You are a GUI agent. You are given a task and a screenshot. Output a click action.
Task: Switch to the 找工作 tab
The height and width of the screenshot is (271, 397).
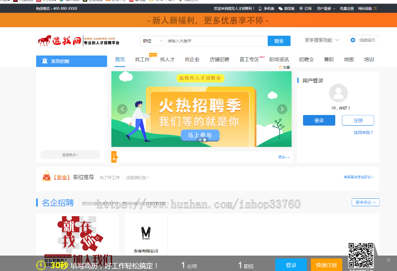[x=142, y=59]
